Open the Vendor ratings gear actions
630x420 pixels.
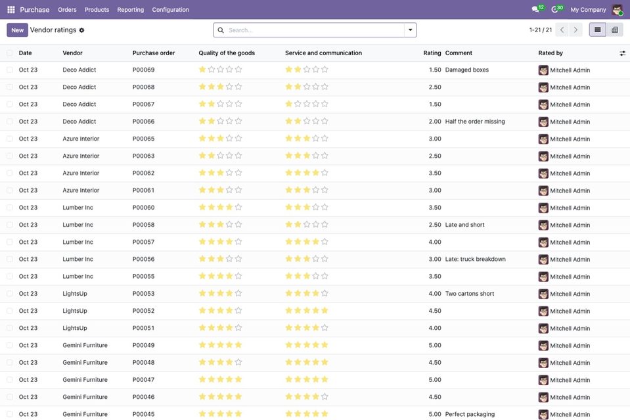point(81,30)
